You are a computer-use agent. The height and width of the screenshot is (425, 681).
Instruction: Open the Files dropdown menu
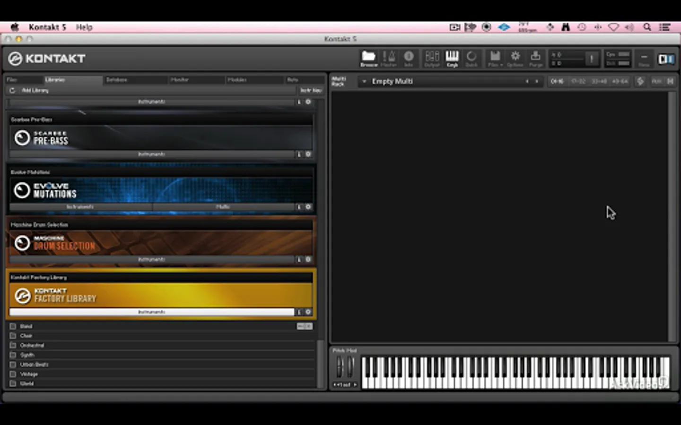coord(495,59)
